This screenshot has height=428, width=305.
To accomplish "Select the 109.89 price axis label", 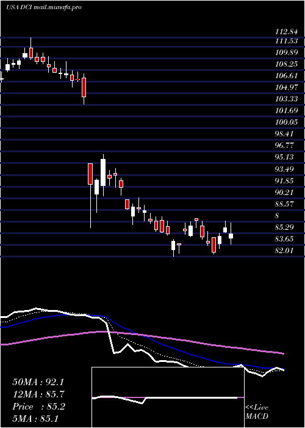I will pyautogui.click(x=287, y=53).
